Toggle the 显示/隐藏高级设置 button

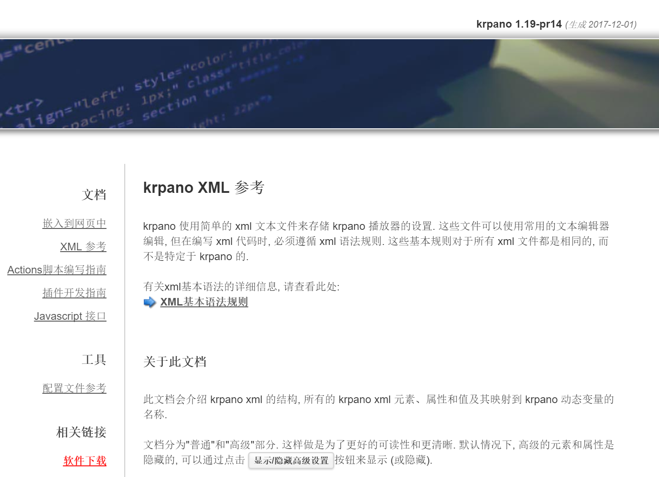(x=291, y=461)
